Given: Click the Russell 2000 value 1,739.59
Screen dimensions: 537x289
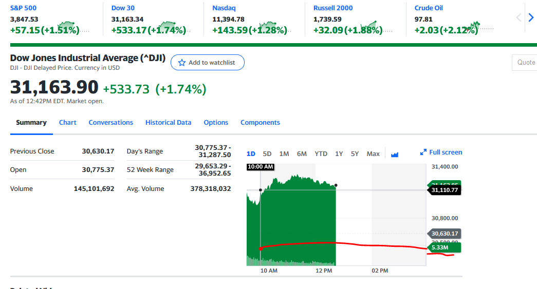Looking at the screenshot, I should 327,20.
